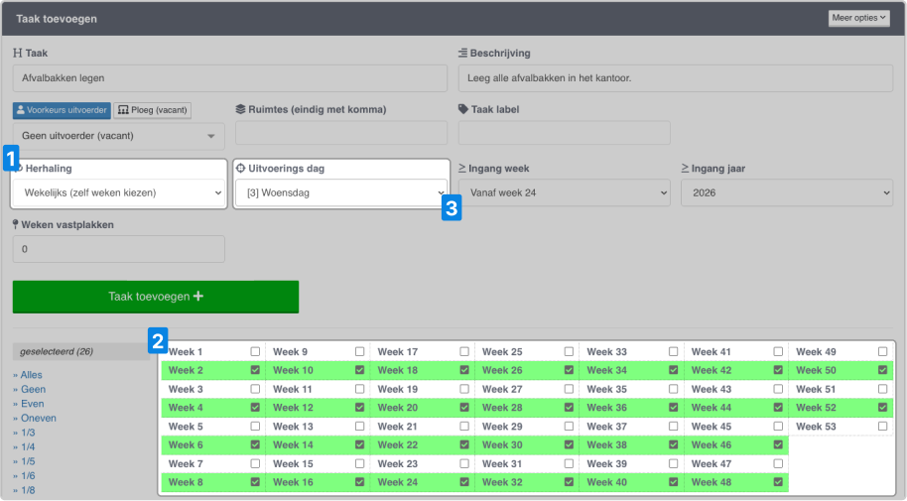Click the layers icon beside Ruimtes
This screenshot has height=501, width=907.
[240, 109]
